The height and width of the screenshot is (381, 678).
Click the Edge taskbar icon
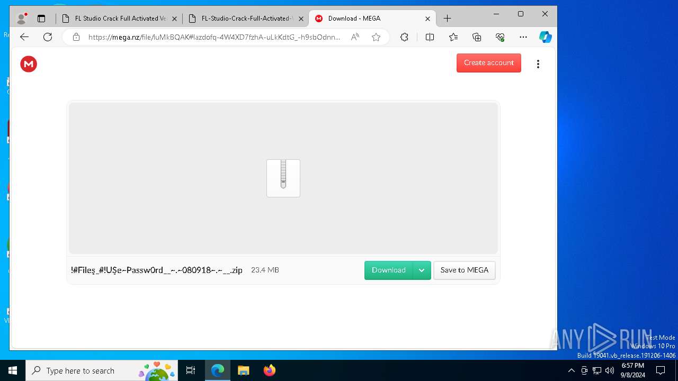tap(218, 370)
